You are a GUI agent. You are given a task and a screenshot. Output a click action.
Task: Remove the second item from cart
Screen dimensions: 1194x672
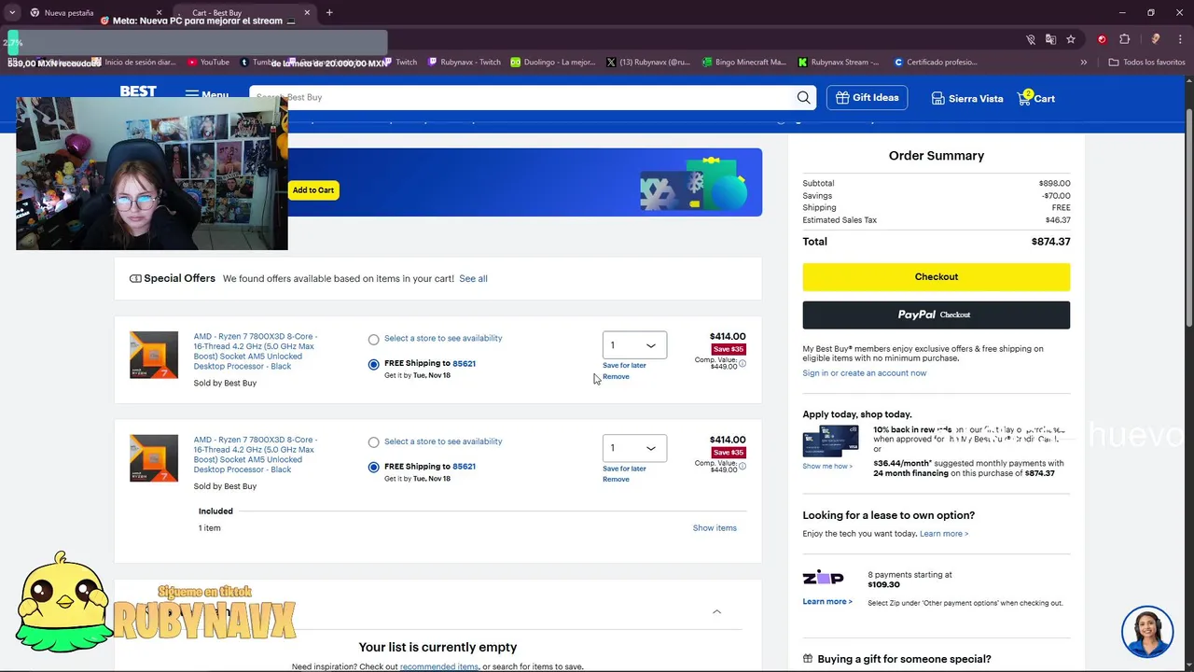coord(616,479)
